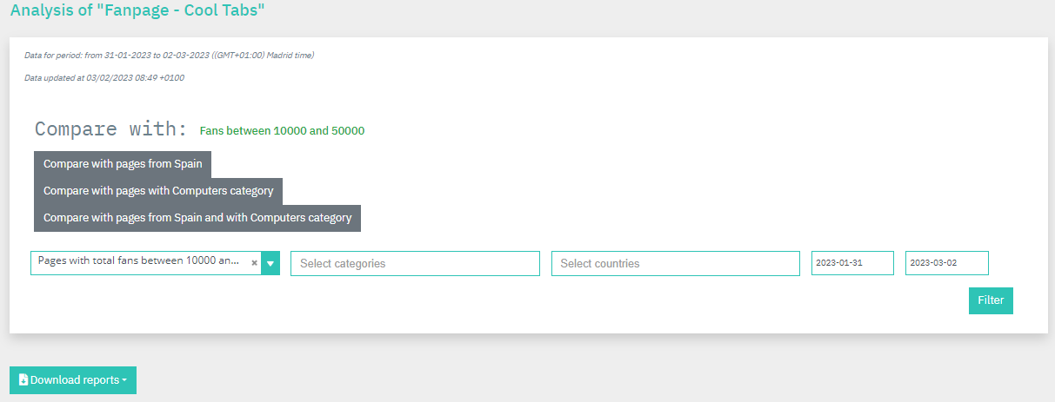1055x402 pixels.
Task: Compare with pages with Computers category
Action: coord(158,191)
